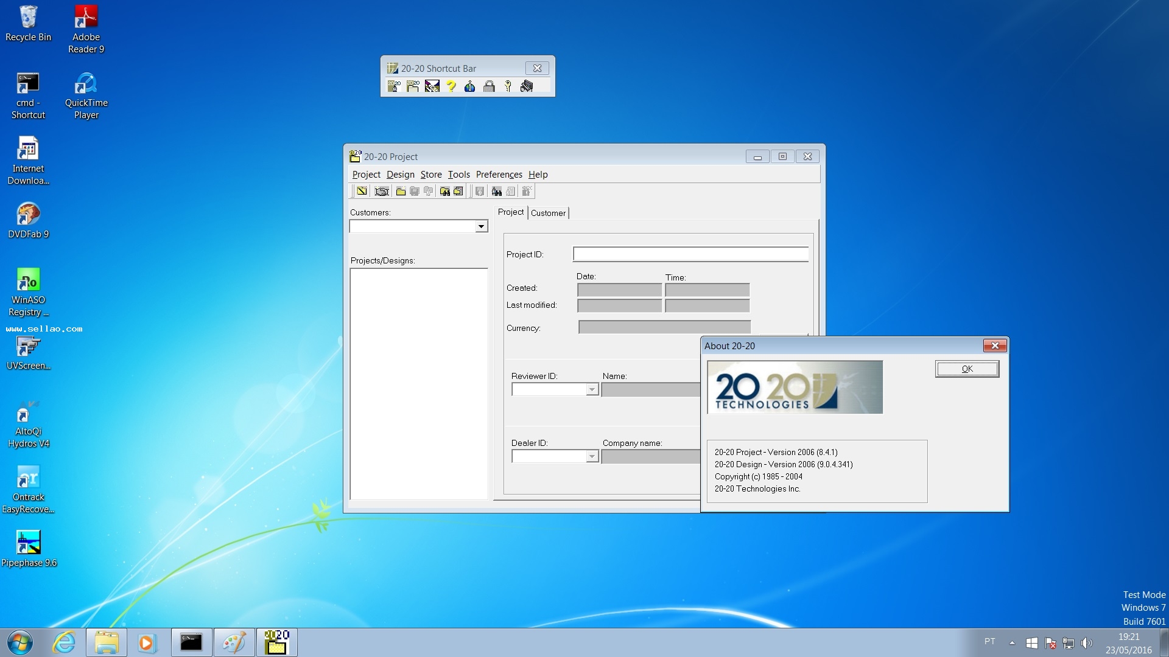
Task: Open the Design menu
Action: pos(400,175)
